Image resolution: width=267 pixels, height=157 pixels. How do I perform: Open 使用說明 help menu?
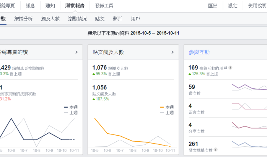257,6
